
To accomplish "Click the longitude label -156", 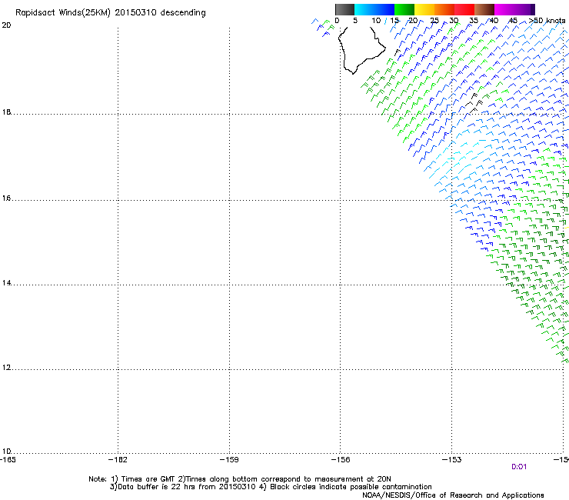I will pyautogui.click(x=341, y=460).
